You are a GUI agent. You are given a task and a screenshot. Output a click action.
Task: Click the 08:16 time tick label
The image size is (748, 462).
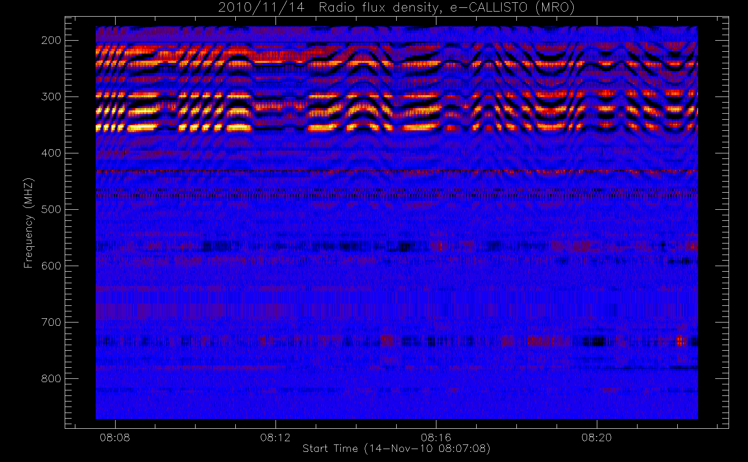pyautogui.click(x=436, y=438)
